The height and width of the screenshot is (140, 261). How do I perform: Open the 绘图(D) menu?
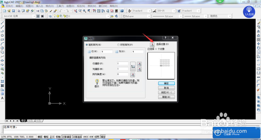[x=70, y=6]
